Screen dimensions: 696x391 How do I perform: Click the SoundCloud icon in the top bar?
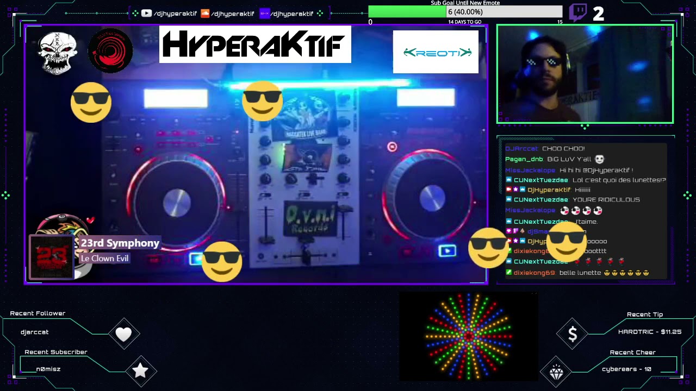[205, 14]
